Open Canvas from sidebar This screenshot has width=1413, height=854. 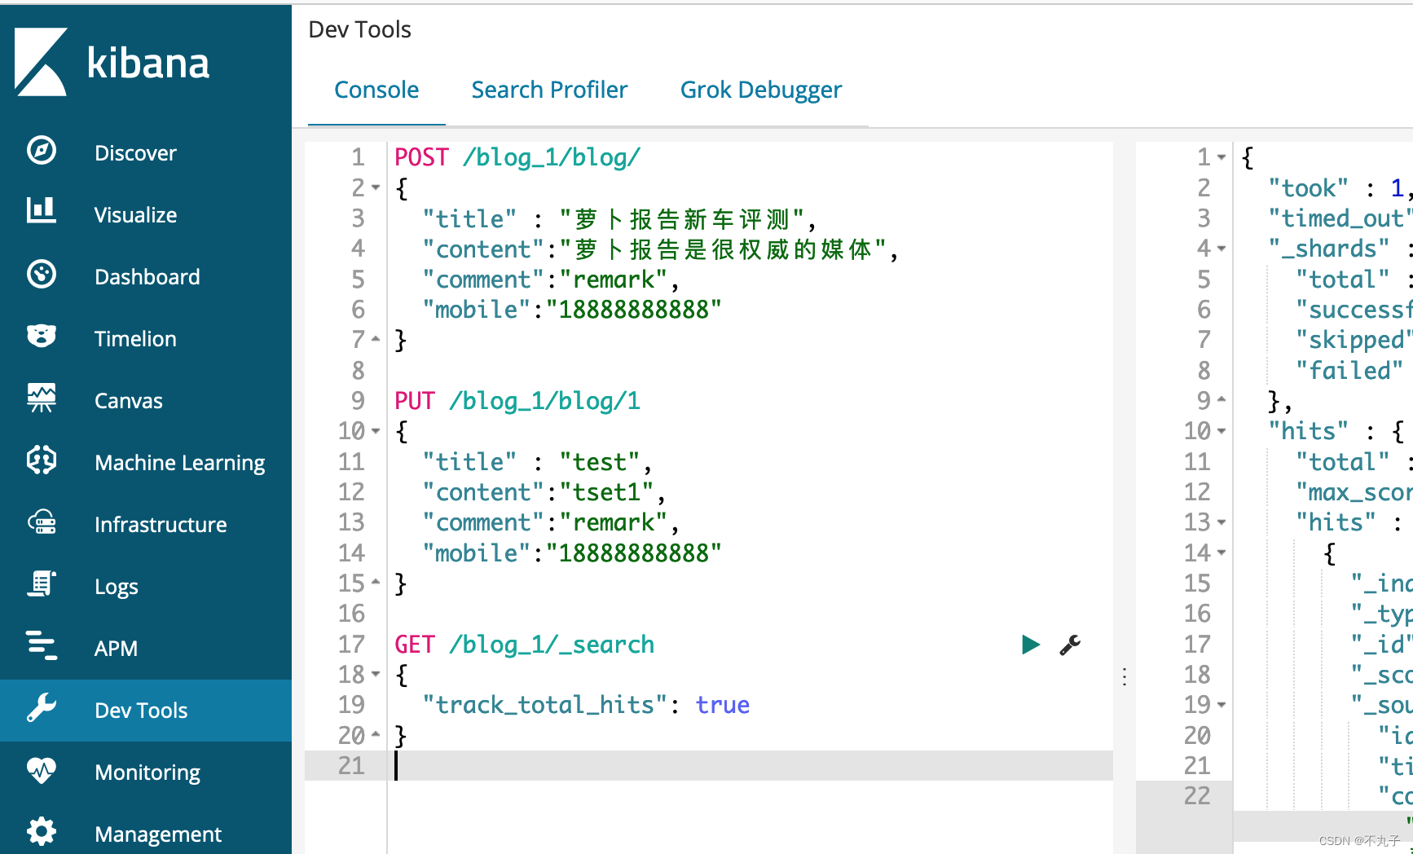pos(129,400)
